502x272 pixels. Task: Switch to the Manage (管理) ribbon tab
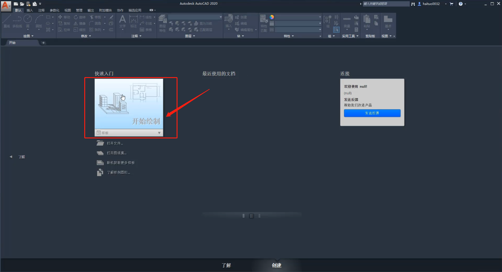click(x=79, y=10)
